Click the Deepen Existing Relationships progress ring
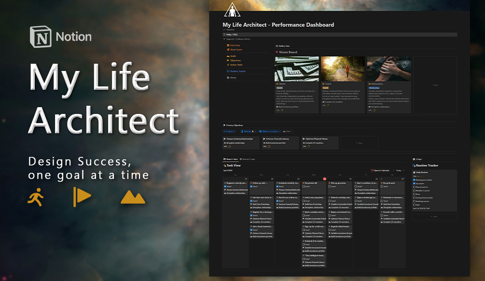 click(230, 147)
